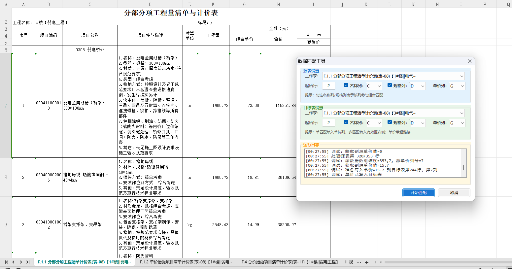Click the left arrow of the horizontal scrollbar
512x269 pixels.
point(381,262)
